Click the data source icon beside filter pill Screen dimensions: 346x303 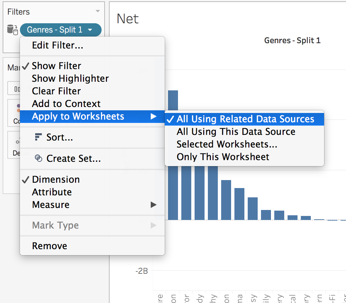tap(12, 30)
